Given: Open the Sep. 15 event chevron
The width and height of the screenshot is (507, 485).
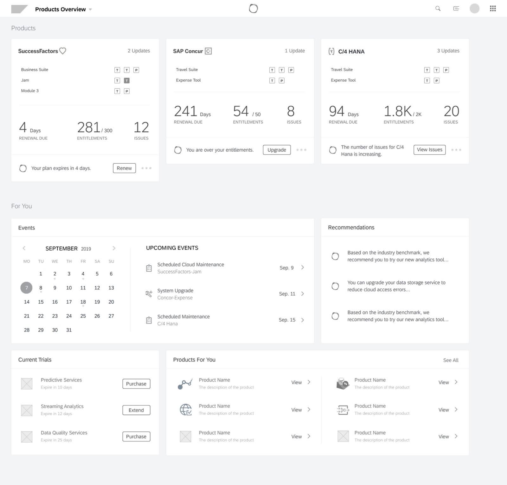Looking at the screenshot, I should [x=303, y=320].
